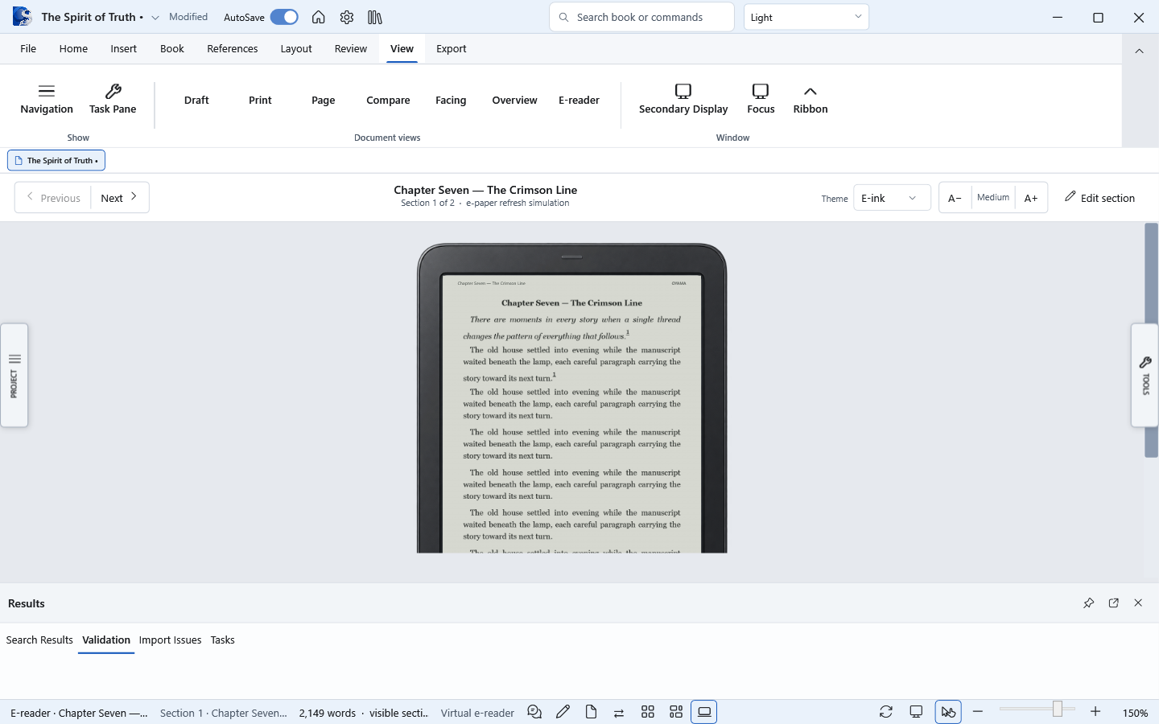This screenshot has height=724, width=1159.
Task: Open settings gear in title bar
Action: [347, 17]
